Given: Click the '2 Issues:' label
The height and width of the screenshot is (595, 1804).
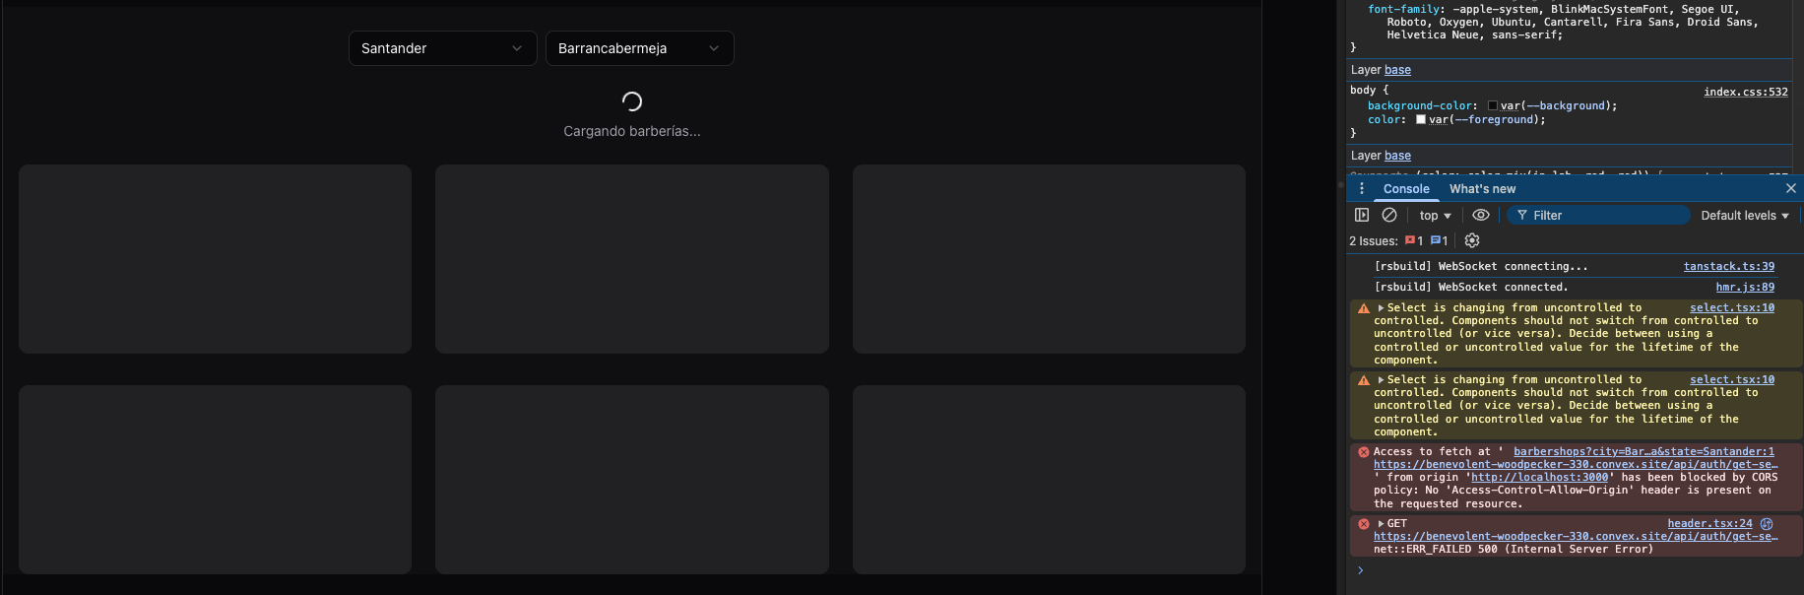Looking at the screenshot, I should (1374, 241).
